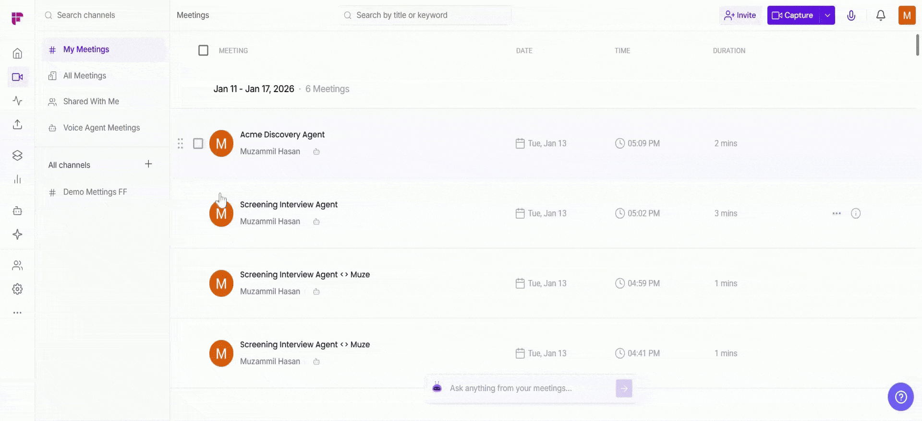Open the settings gear icon
The image size is (922, 421).
click(17, 289)
